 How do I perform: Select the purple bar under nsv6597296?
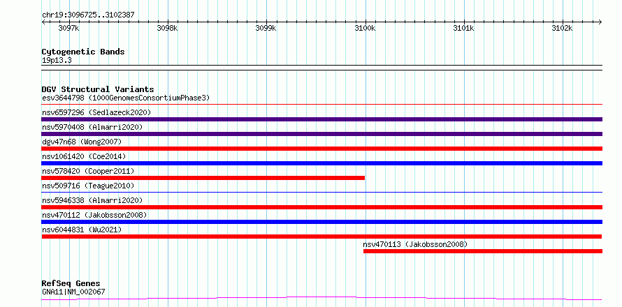321,119
